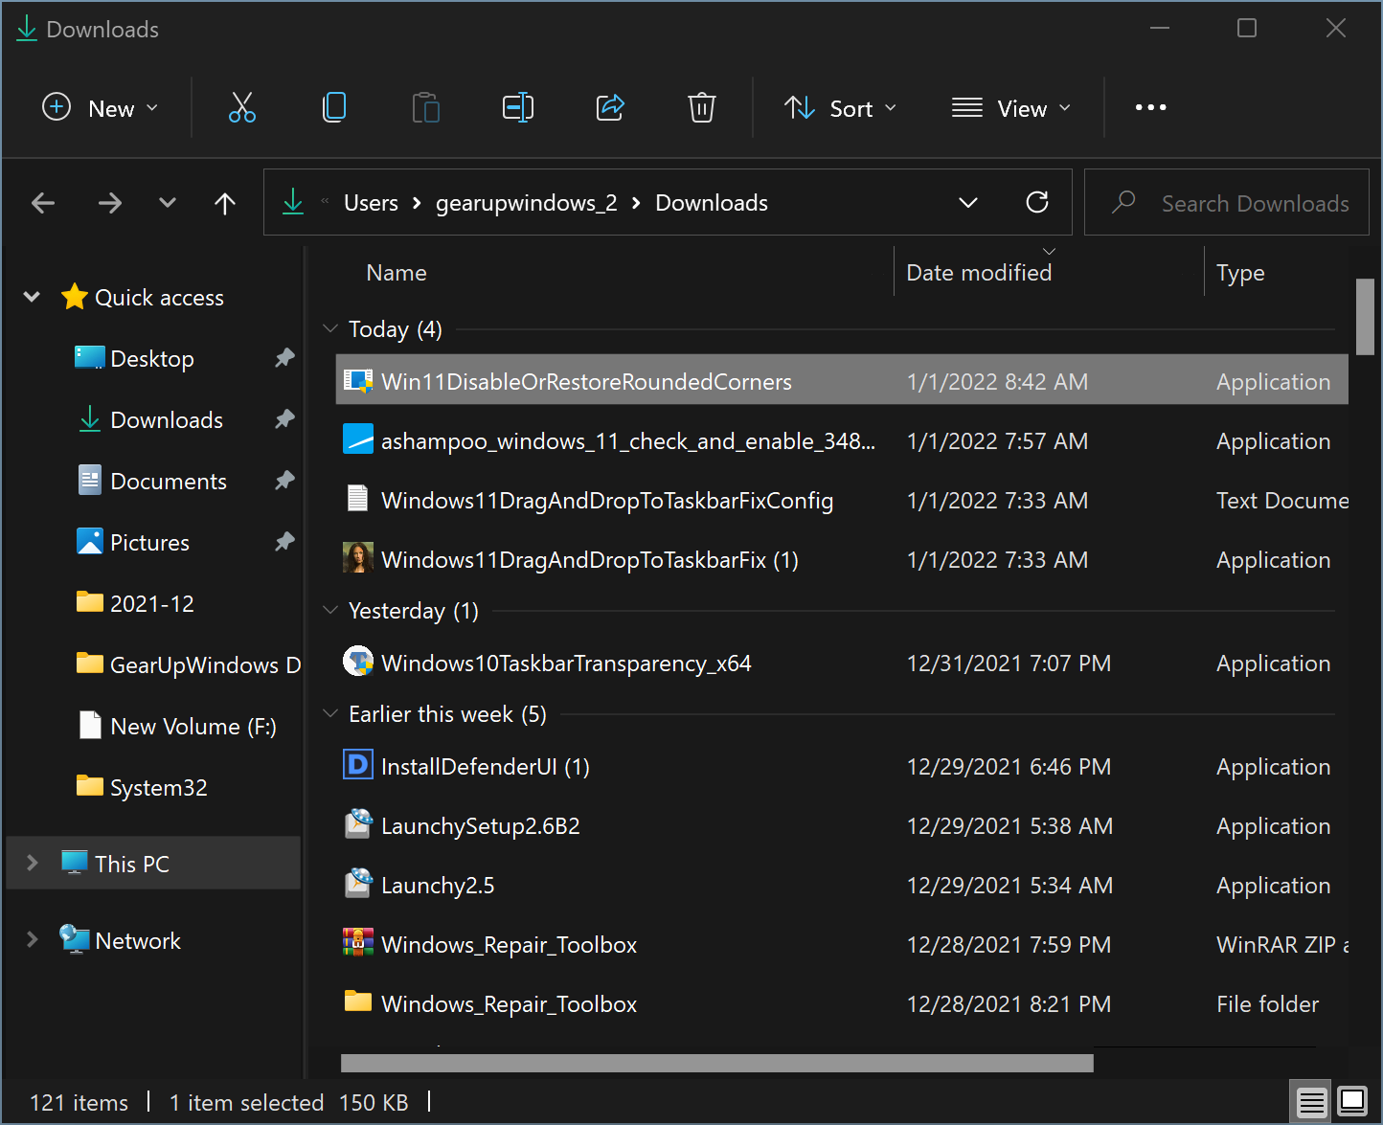Screen dimensions: 1383x1125
Task: Click the 121 items status text
Action: pyautogui.click(x=79, y=1103)
